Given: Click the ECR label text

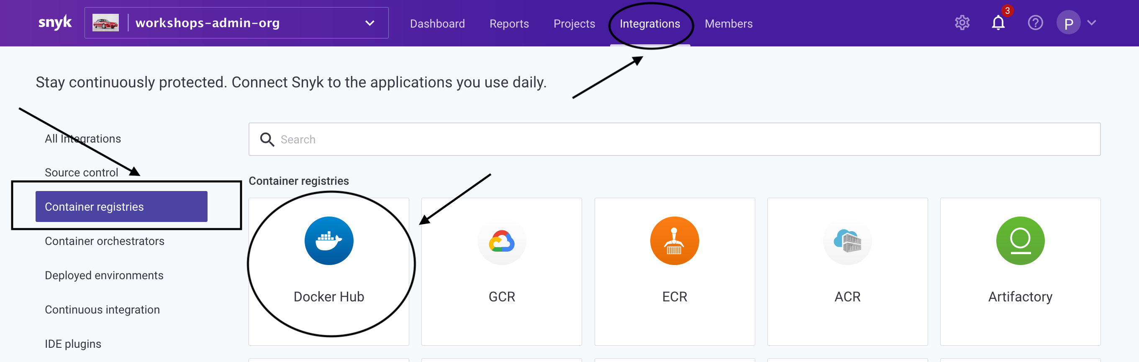Looking at the screenshot, I should [674, 297].
